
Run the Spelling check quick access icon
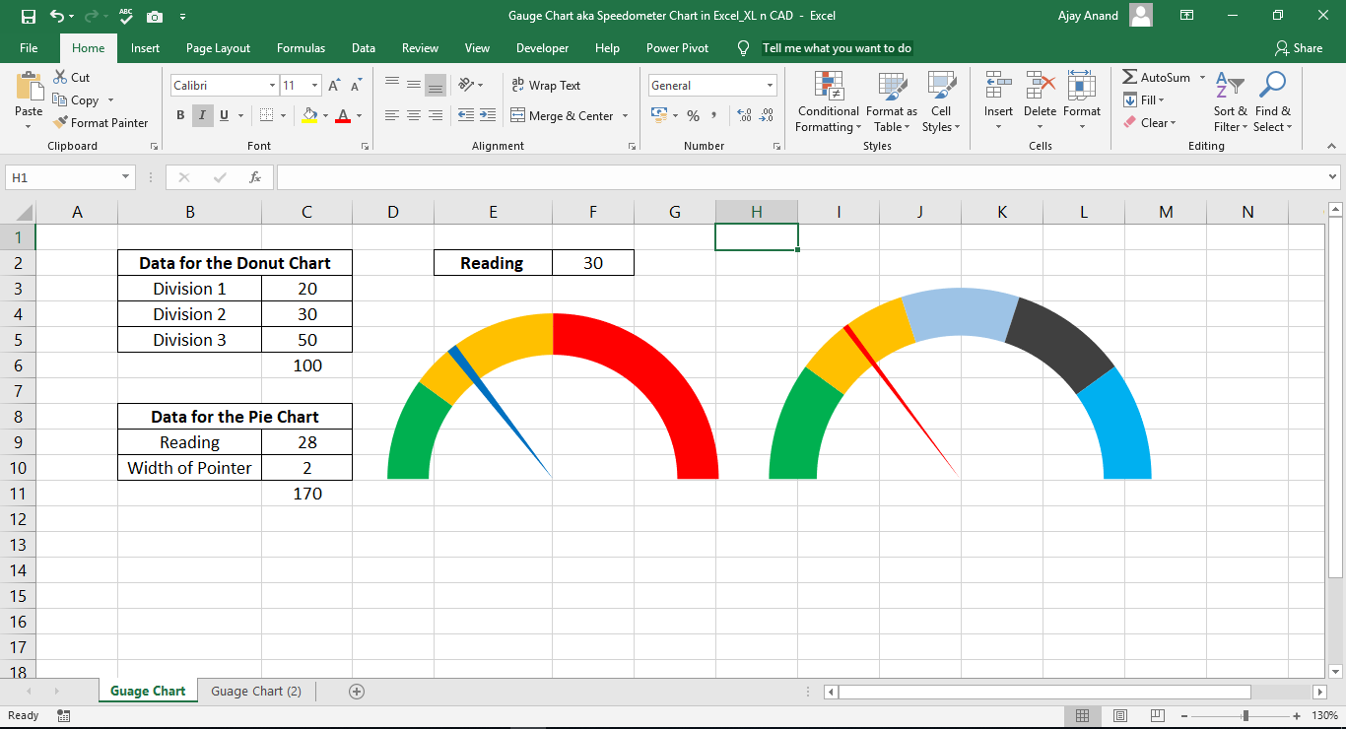pyautogui.click(x=126, y=16)
